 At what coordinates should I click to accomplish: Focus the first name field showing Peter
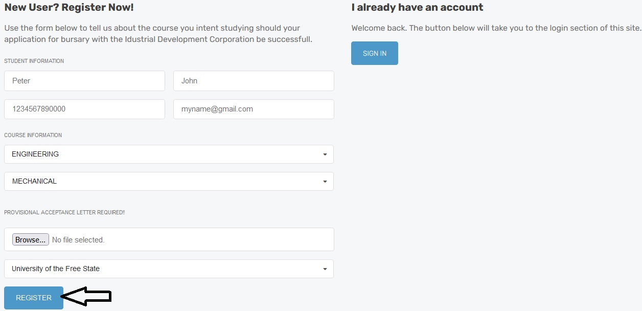(84, 81)
